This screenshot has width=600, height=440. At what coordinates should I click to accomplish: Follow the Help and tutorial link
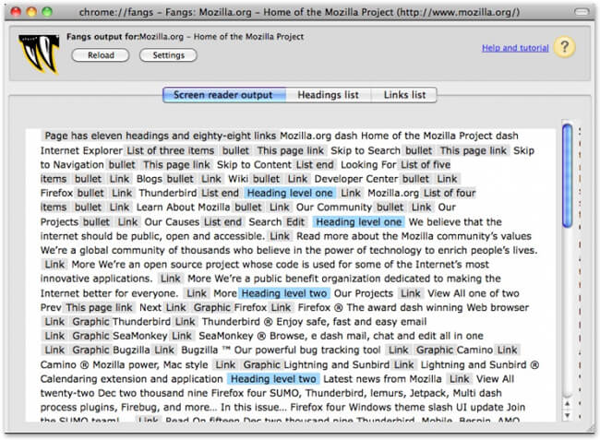pos(515,48)
